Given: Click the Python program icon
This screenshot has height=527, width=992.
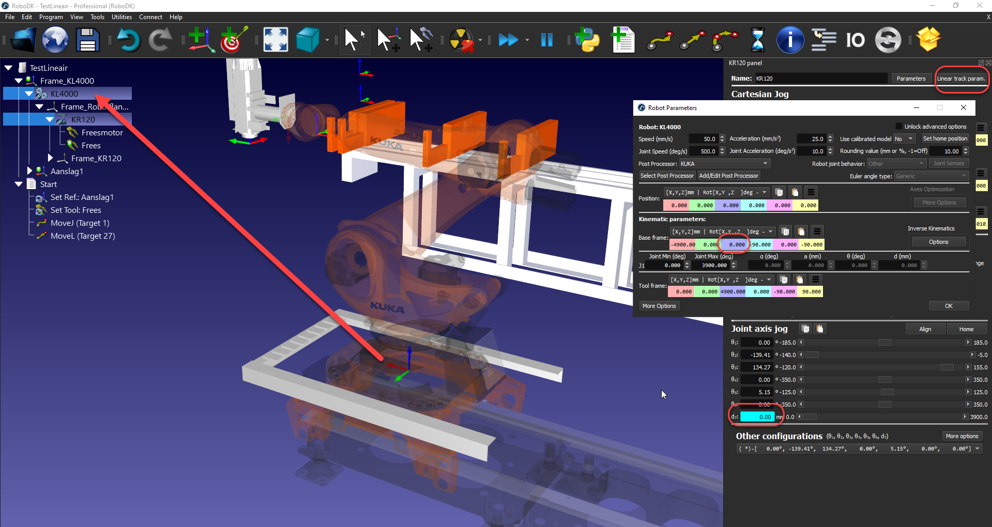Looking at the screenshot, I should 587,40.
